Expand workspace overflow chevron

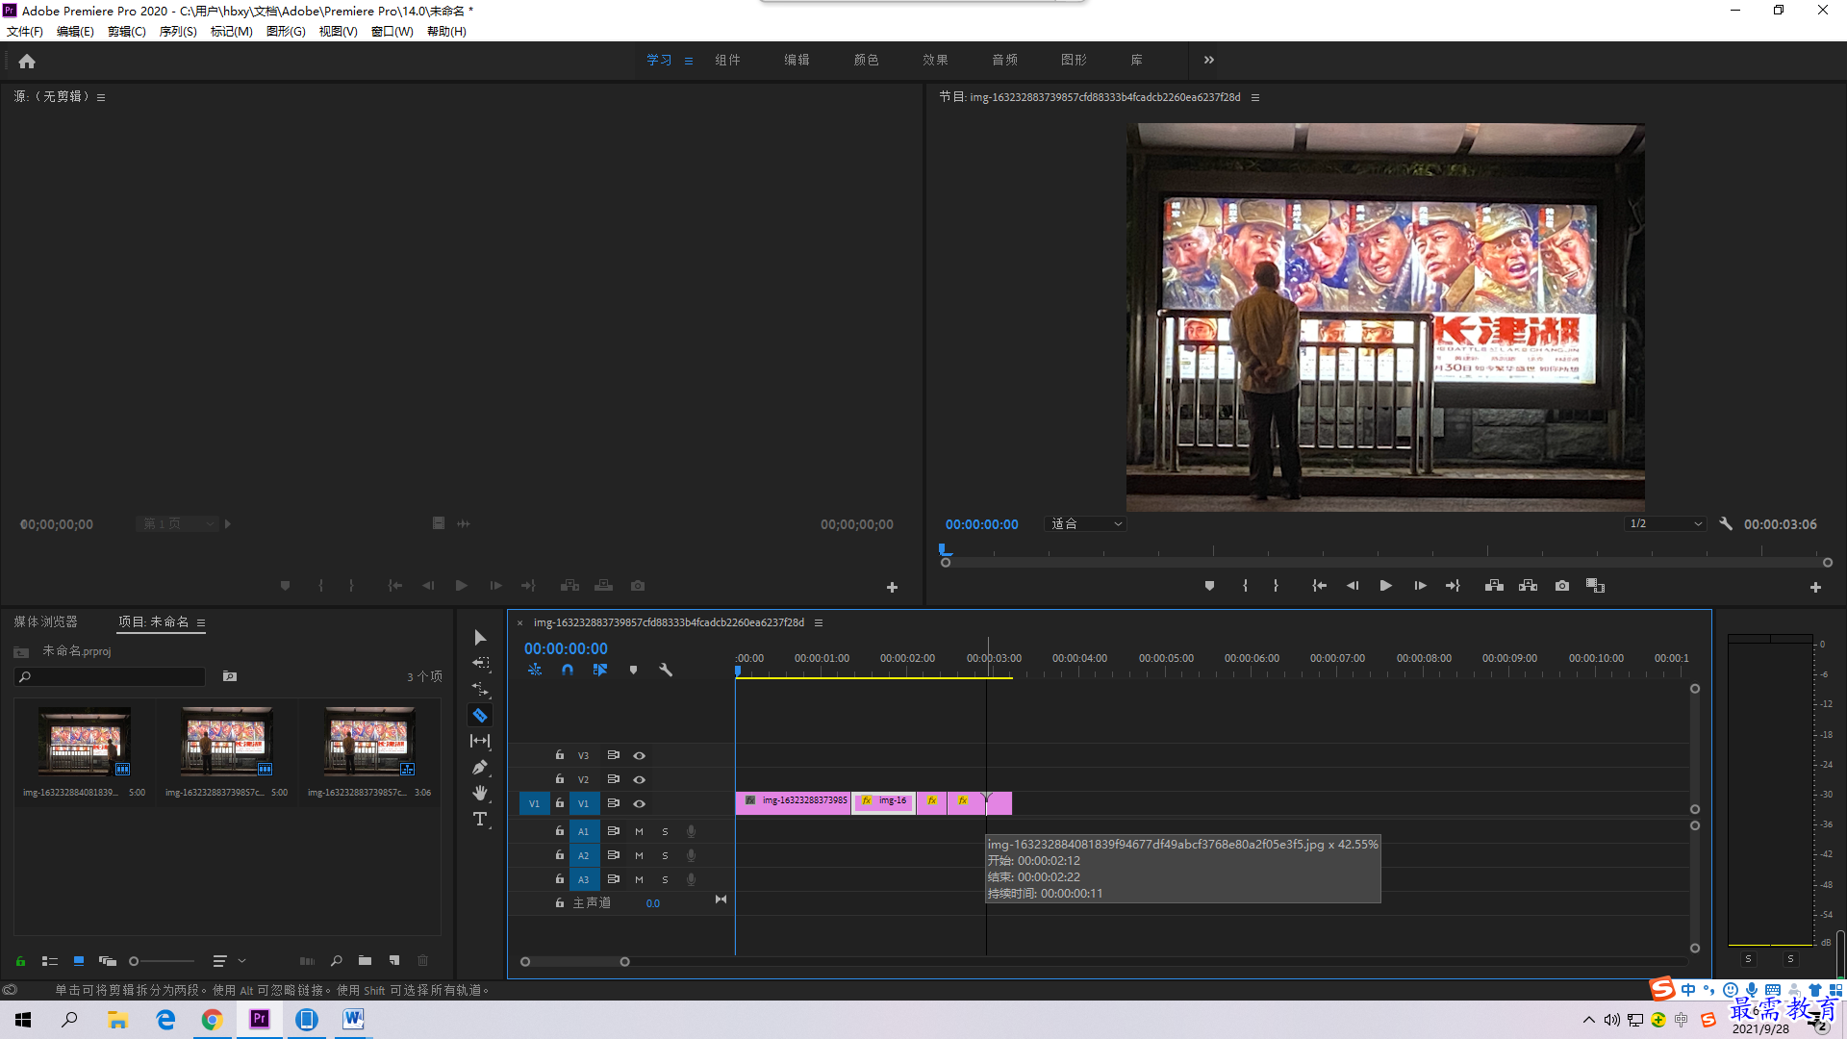1209,60
